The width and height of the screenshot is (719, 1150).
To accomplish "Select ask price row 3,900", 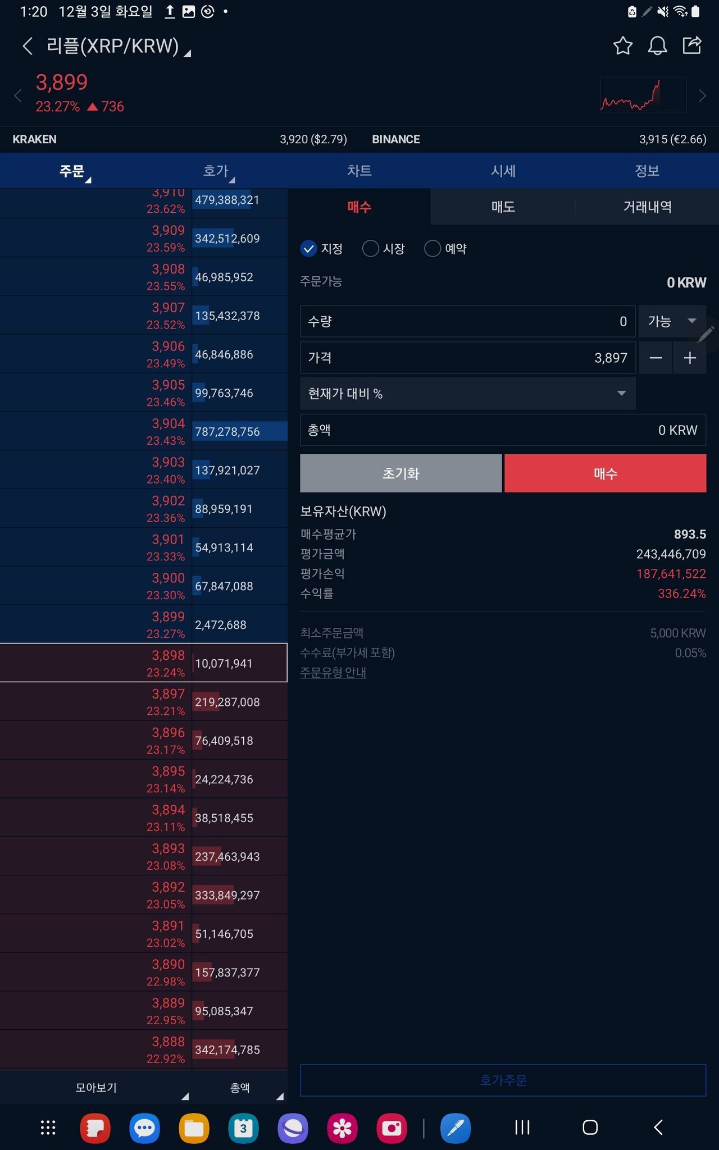I will [144, 586].
